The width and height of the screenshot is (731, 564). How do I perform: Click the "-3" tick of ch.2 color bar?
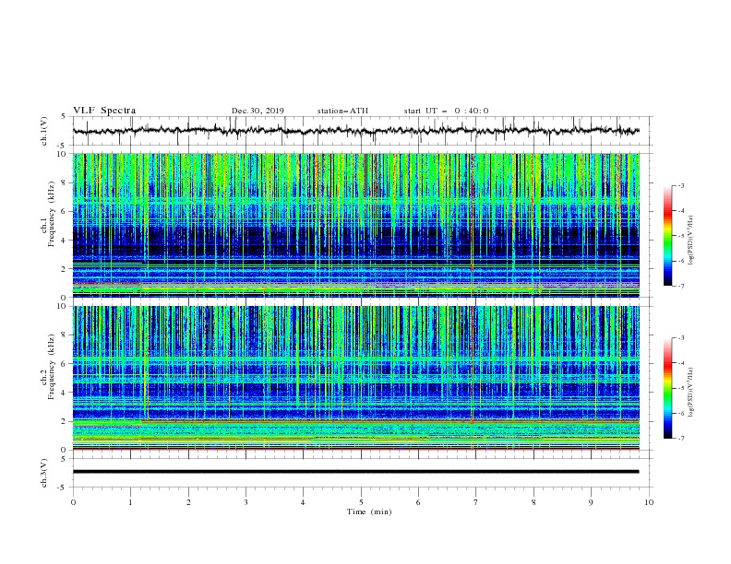[680, 338]
